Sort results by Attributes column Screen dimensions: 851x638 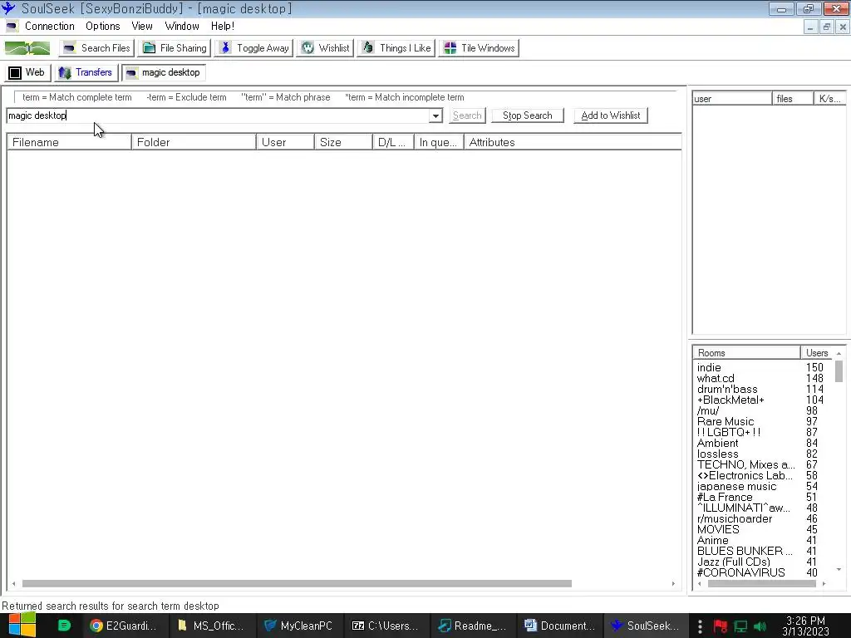(573, 142)
